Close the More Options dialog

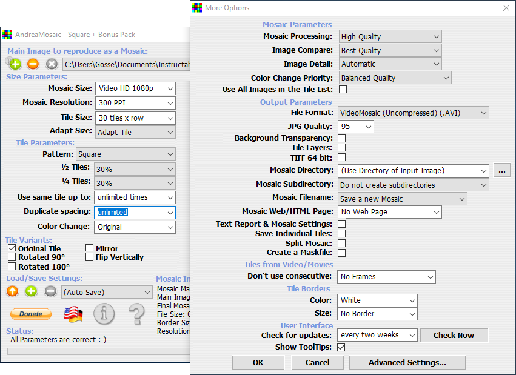pos(506,8)
